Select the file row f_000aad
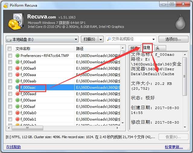Screen dimensions: 193x153 tap(63, 94)
